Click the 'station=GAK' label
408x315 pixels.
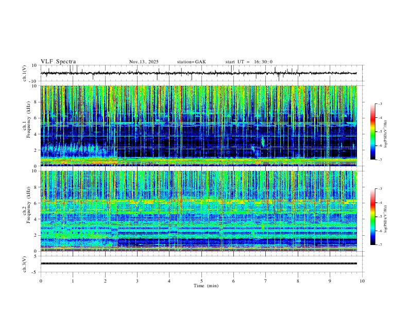pyautogui.click(x=192, y=62)
